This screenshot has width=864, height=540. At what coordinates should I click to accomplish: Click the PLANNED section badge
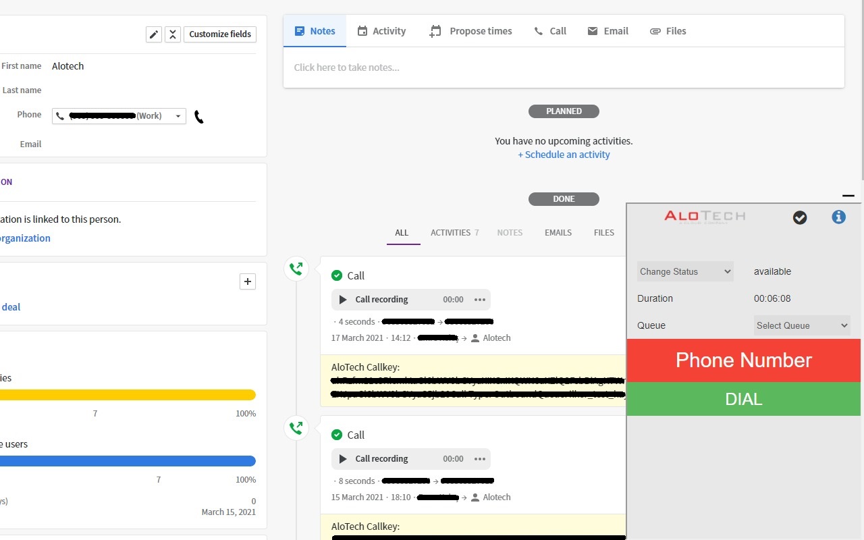[x=564, y=111]
